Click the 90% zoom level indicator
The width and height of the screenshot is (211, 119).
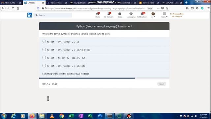click(150, 8)
